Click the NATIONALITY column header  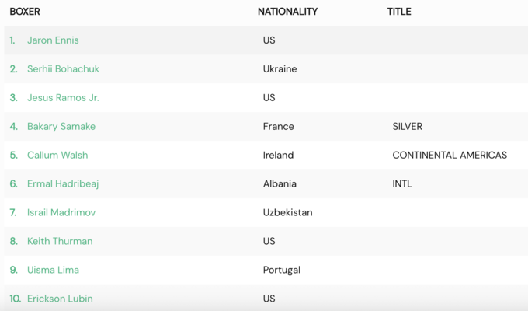(x=287, y=12)
